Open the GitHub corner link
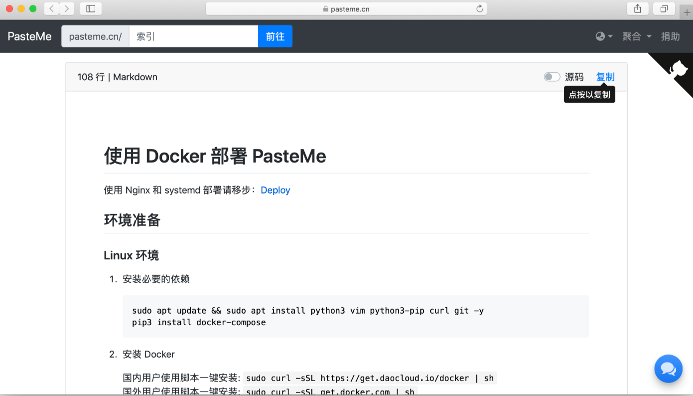The height and width of the screenshot is (396, 693). point(678,68)
